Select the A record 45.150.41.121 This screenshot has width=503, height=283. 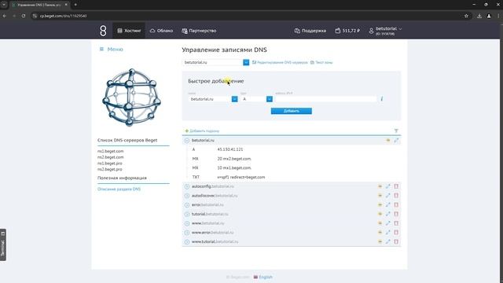(230, 149)
